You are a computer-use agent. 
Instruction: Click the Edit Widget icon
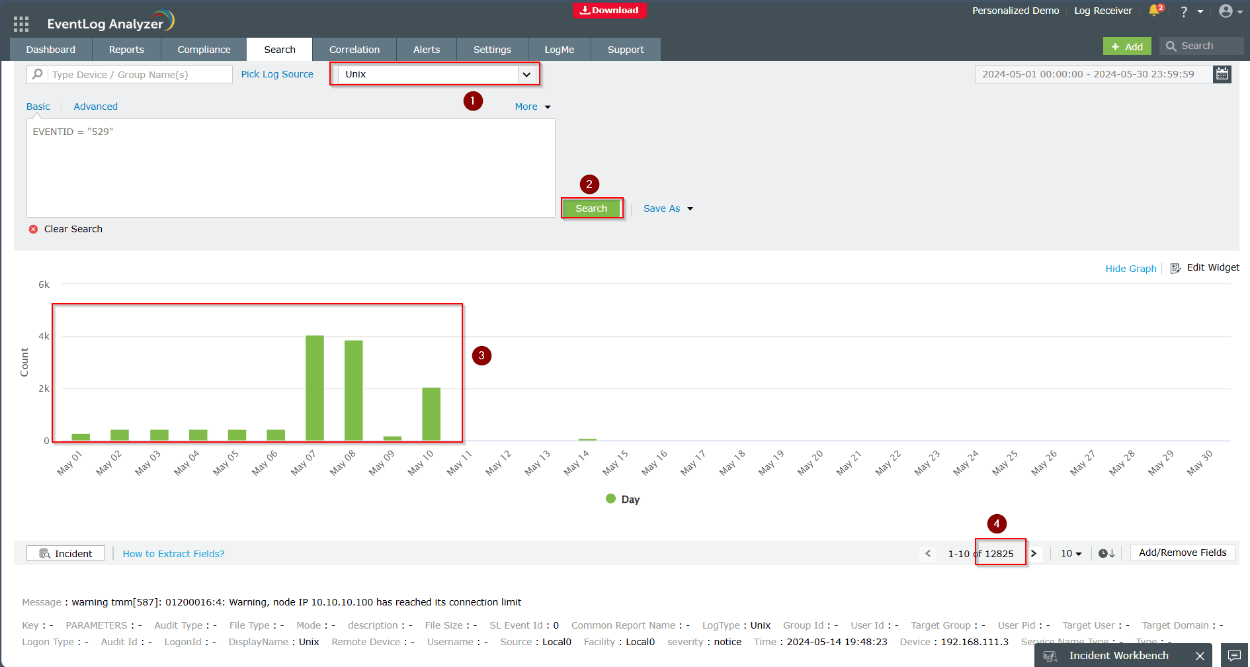pyautogui.click(x=1175, y=268)
